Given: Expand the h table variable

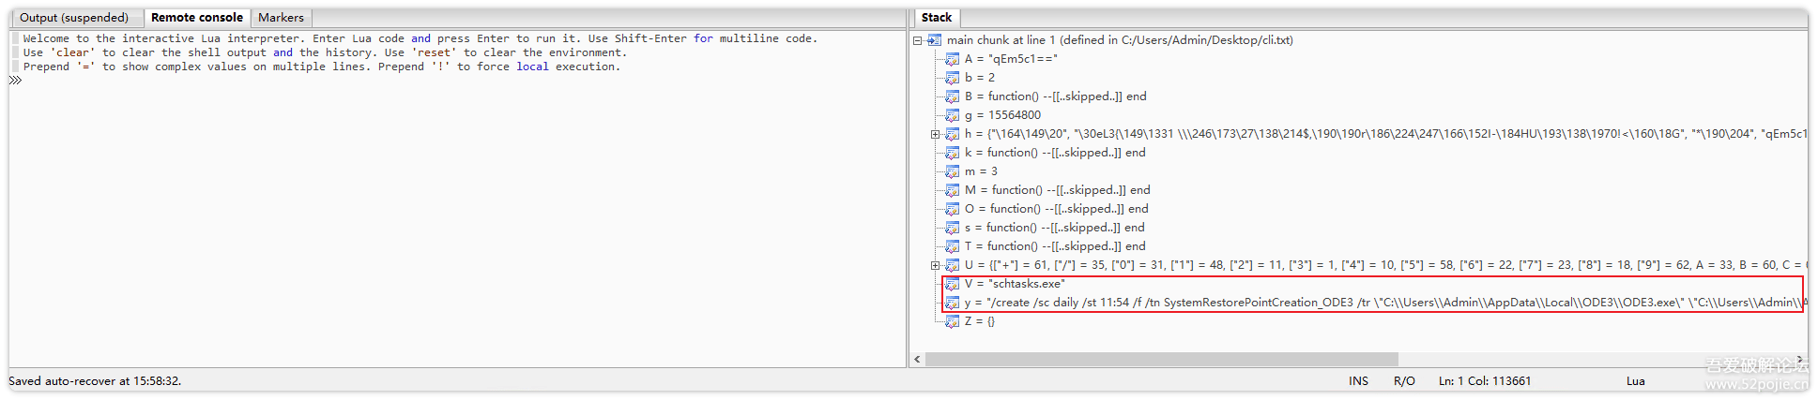Looking at the screenshot, I should click(935, 134).
